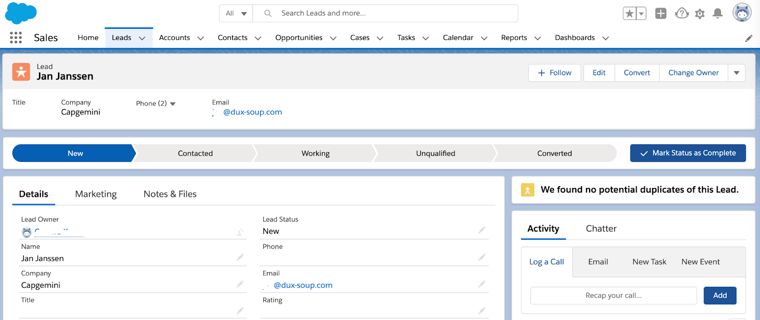Edit the Lead Status pencil icon
The image size is (760, 320).
[482, 230]
